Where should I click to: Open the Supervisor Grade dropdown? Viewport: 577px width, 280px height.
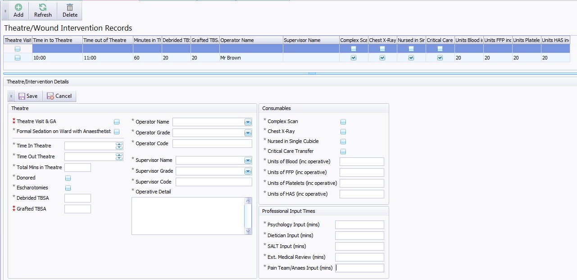(x=248, y=171)
